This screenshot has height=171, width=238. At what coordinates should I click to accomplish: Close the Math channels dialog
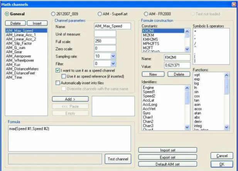point(234,4)
